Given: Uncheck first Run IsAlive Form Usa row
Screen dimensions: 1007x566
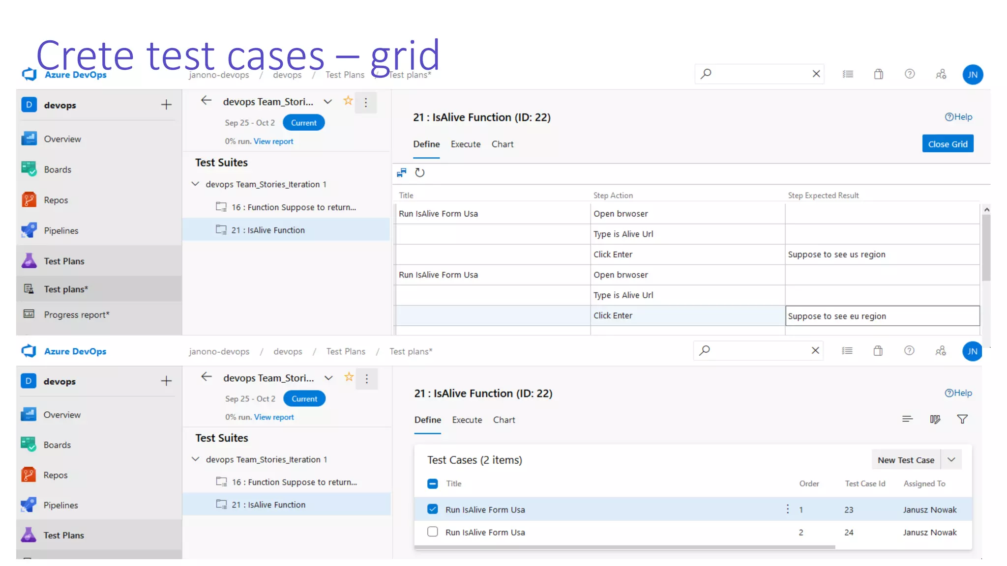Looking at the screenshot, I should click(x=433, y=509).
